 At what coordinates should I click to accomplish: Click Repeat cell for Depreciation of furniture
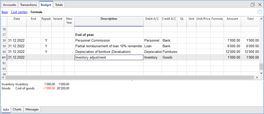pyautogui.click(x=46, y=52)
